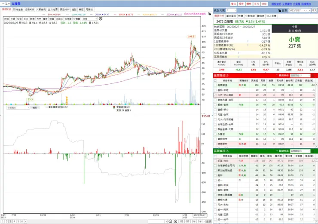Click the 5MA legend line

tap(52, 15)
